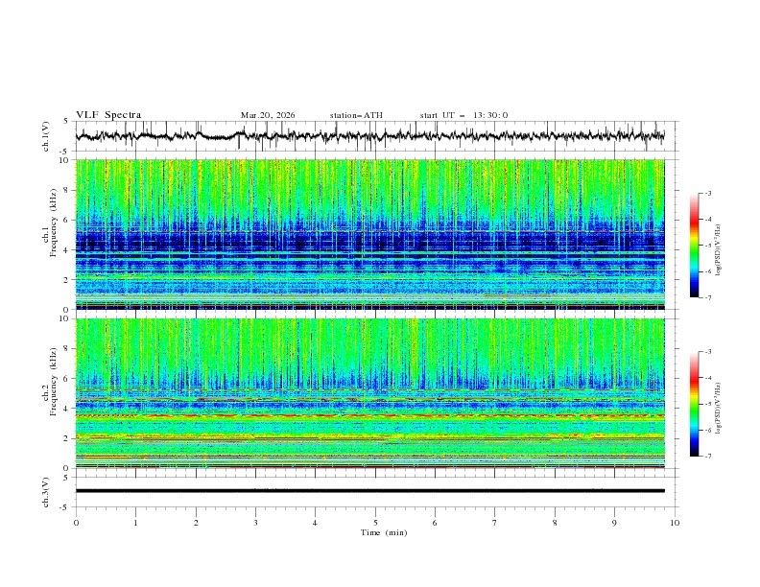
Task: Click the VLF Spectra title text
Action: (x=108, y=115)
